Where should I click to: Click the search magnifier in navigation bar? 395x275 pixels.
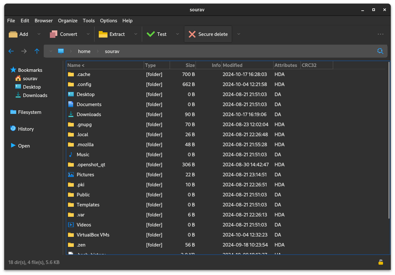tap(380, 51)
